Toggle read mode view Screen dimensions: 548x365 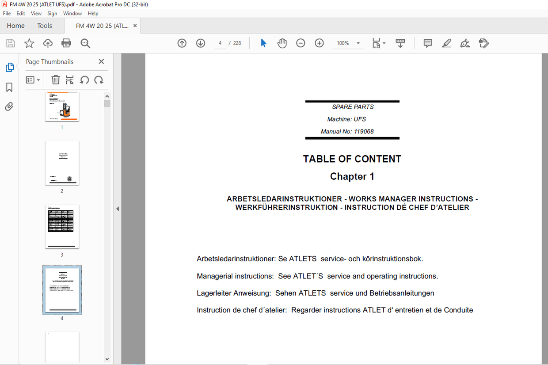point(400,43)
